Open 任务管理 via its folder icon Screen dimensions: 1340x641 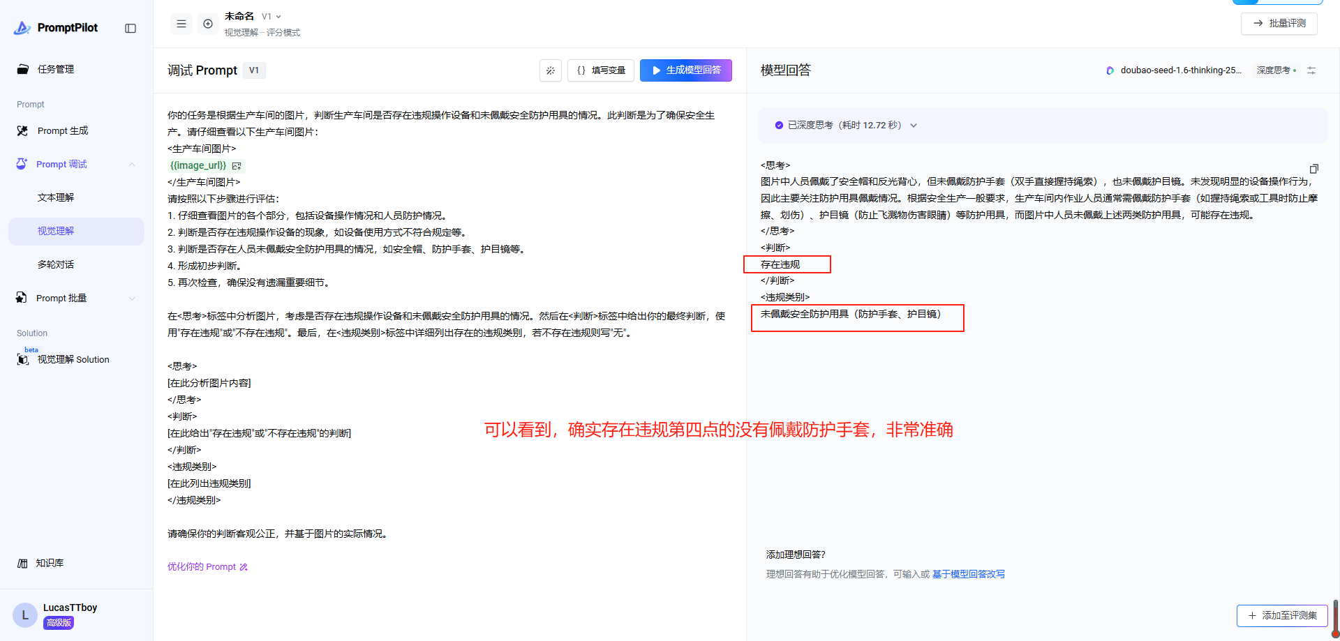point(23,69)
